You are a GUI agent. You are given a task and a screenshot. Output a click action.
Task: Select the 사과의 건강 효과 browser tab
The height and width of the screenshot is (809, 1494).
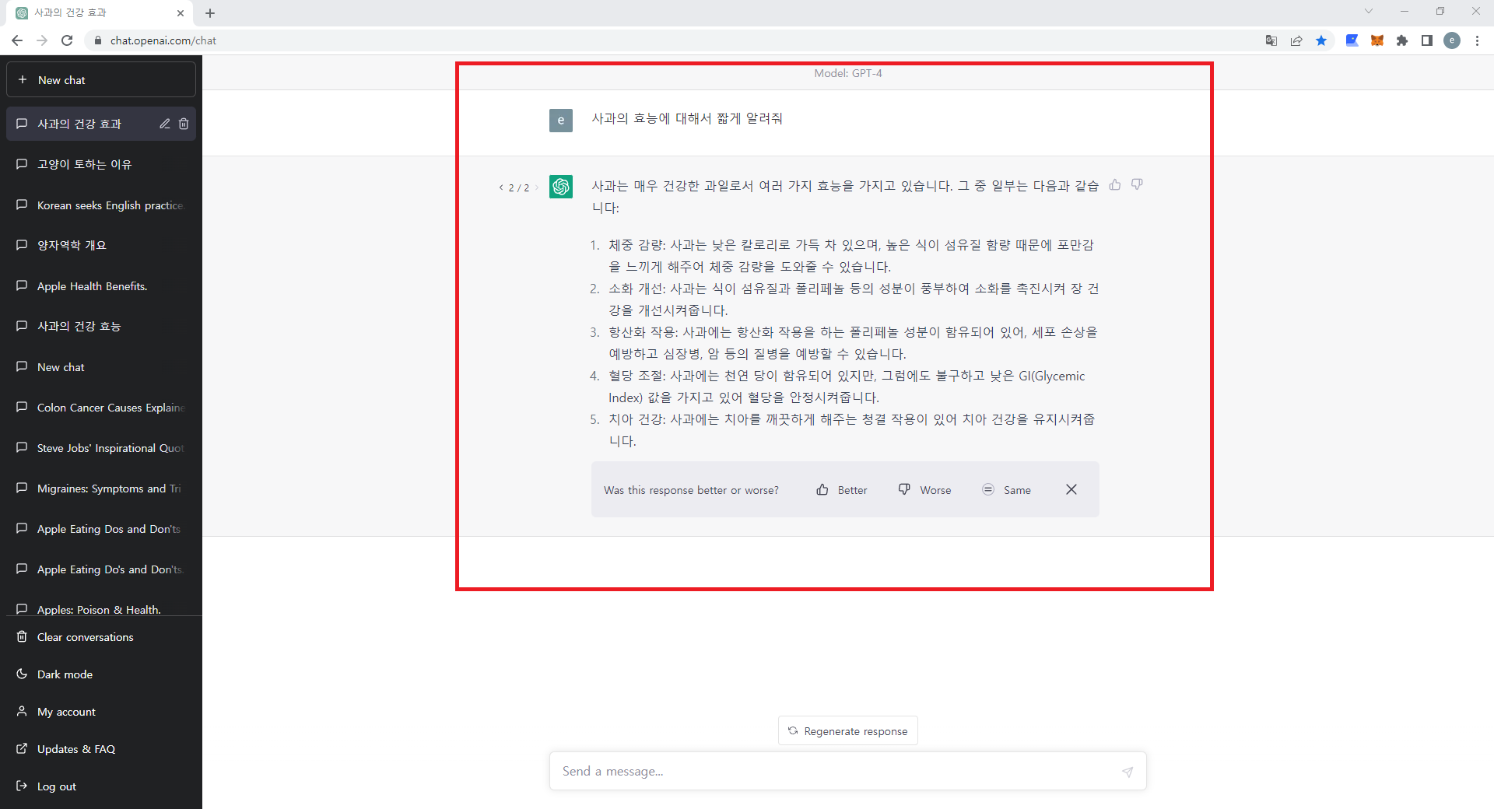tap(100, 13)
